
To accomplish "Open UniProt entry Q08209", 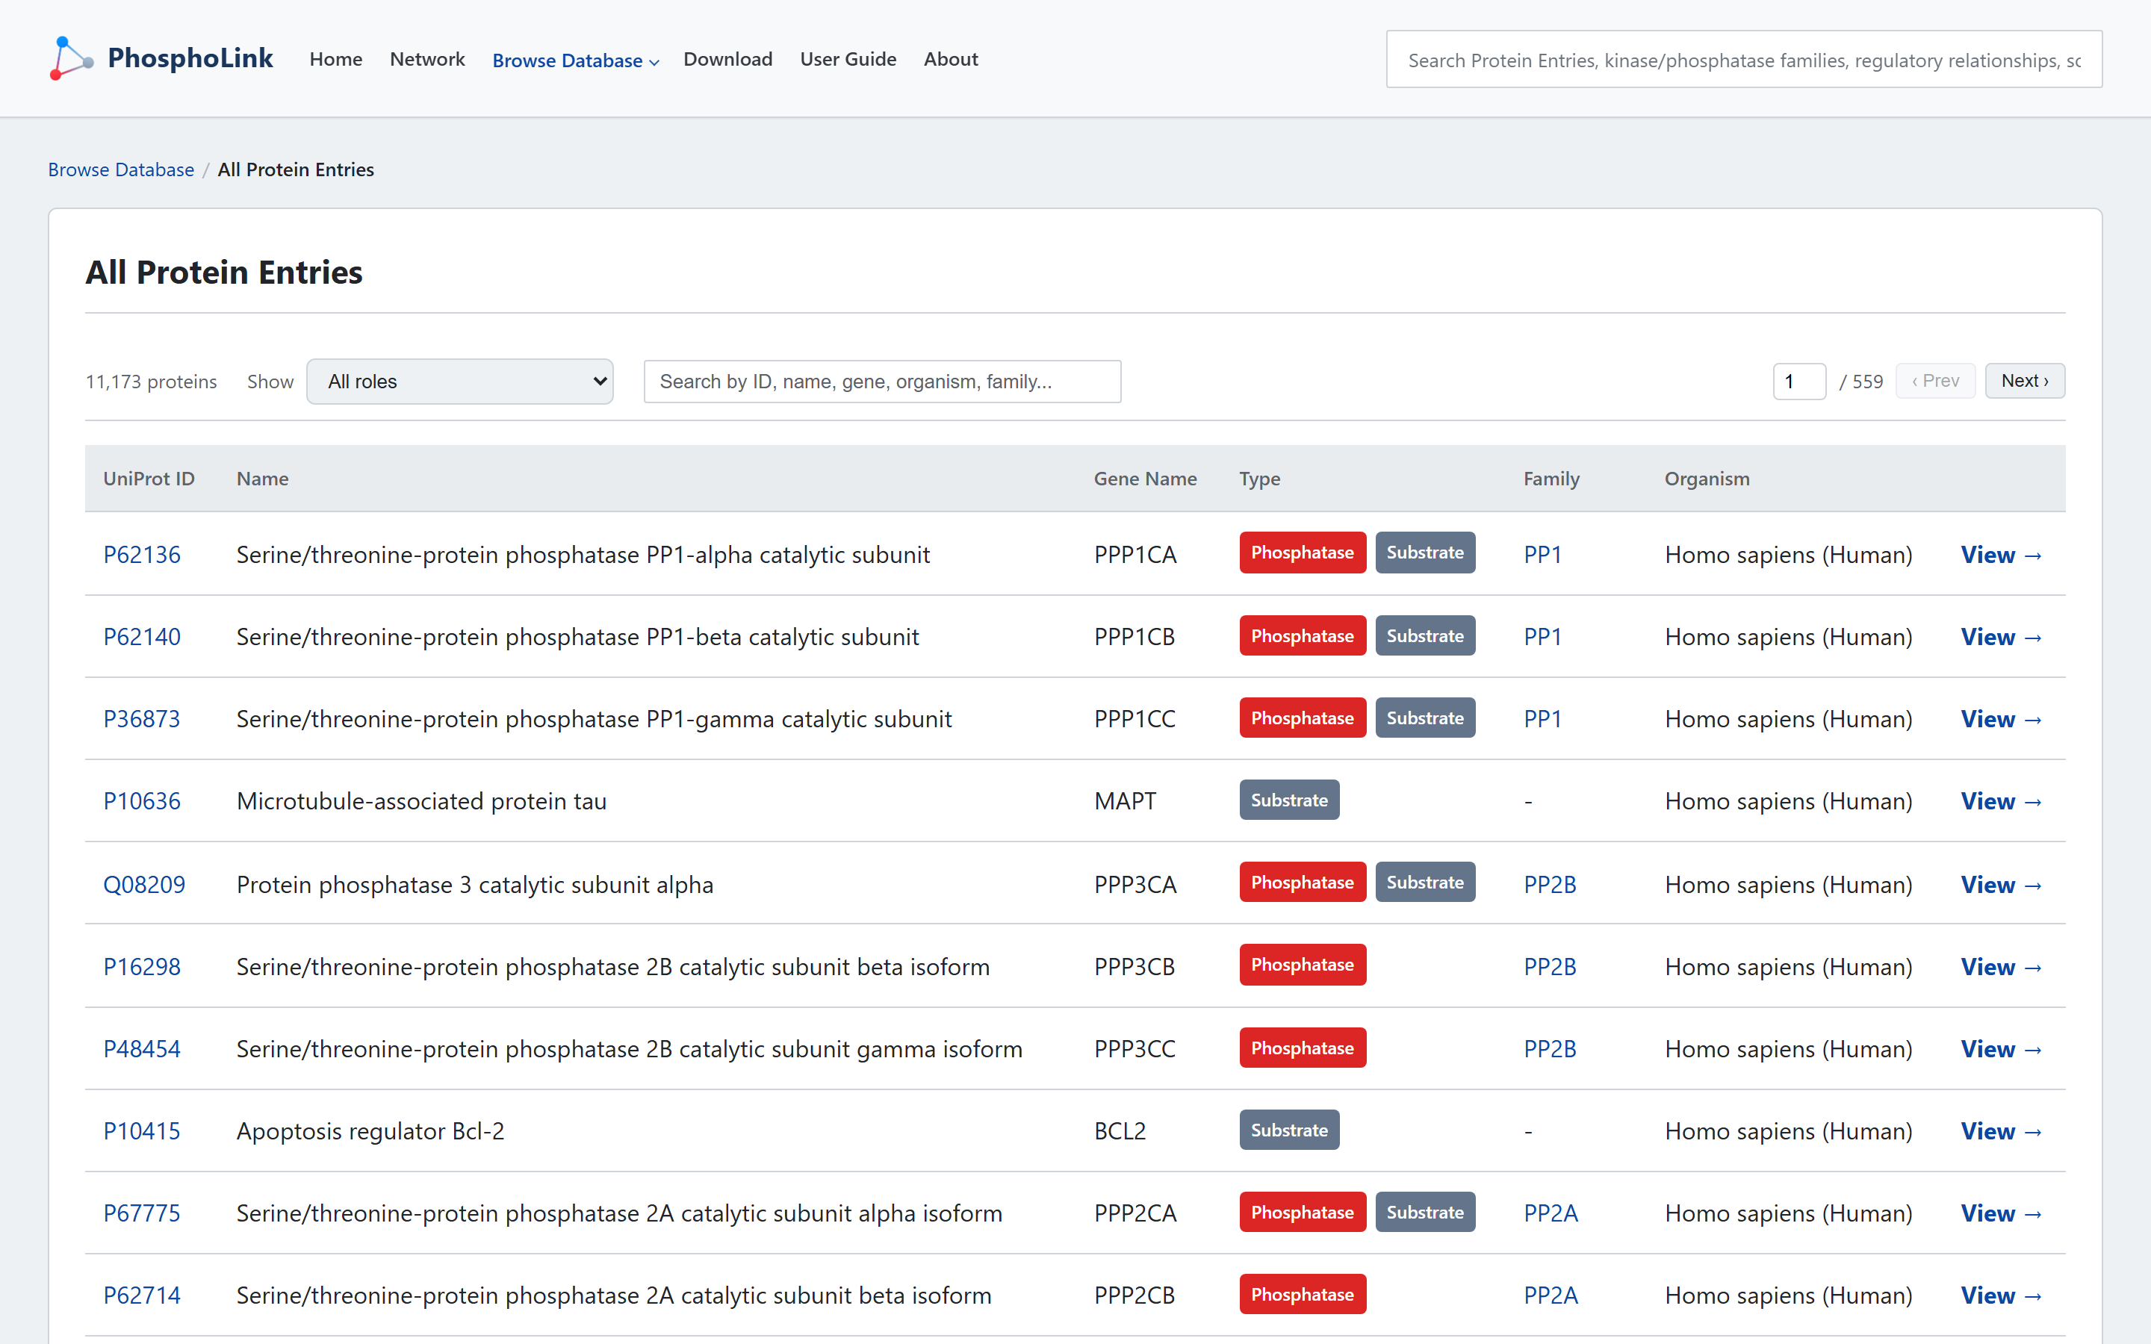I will [x=144, y=885].
